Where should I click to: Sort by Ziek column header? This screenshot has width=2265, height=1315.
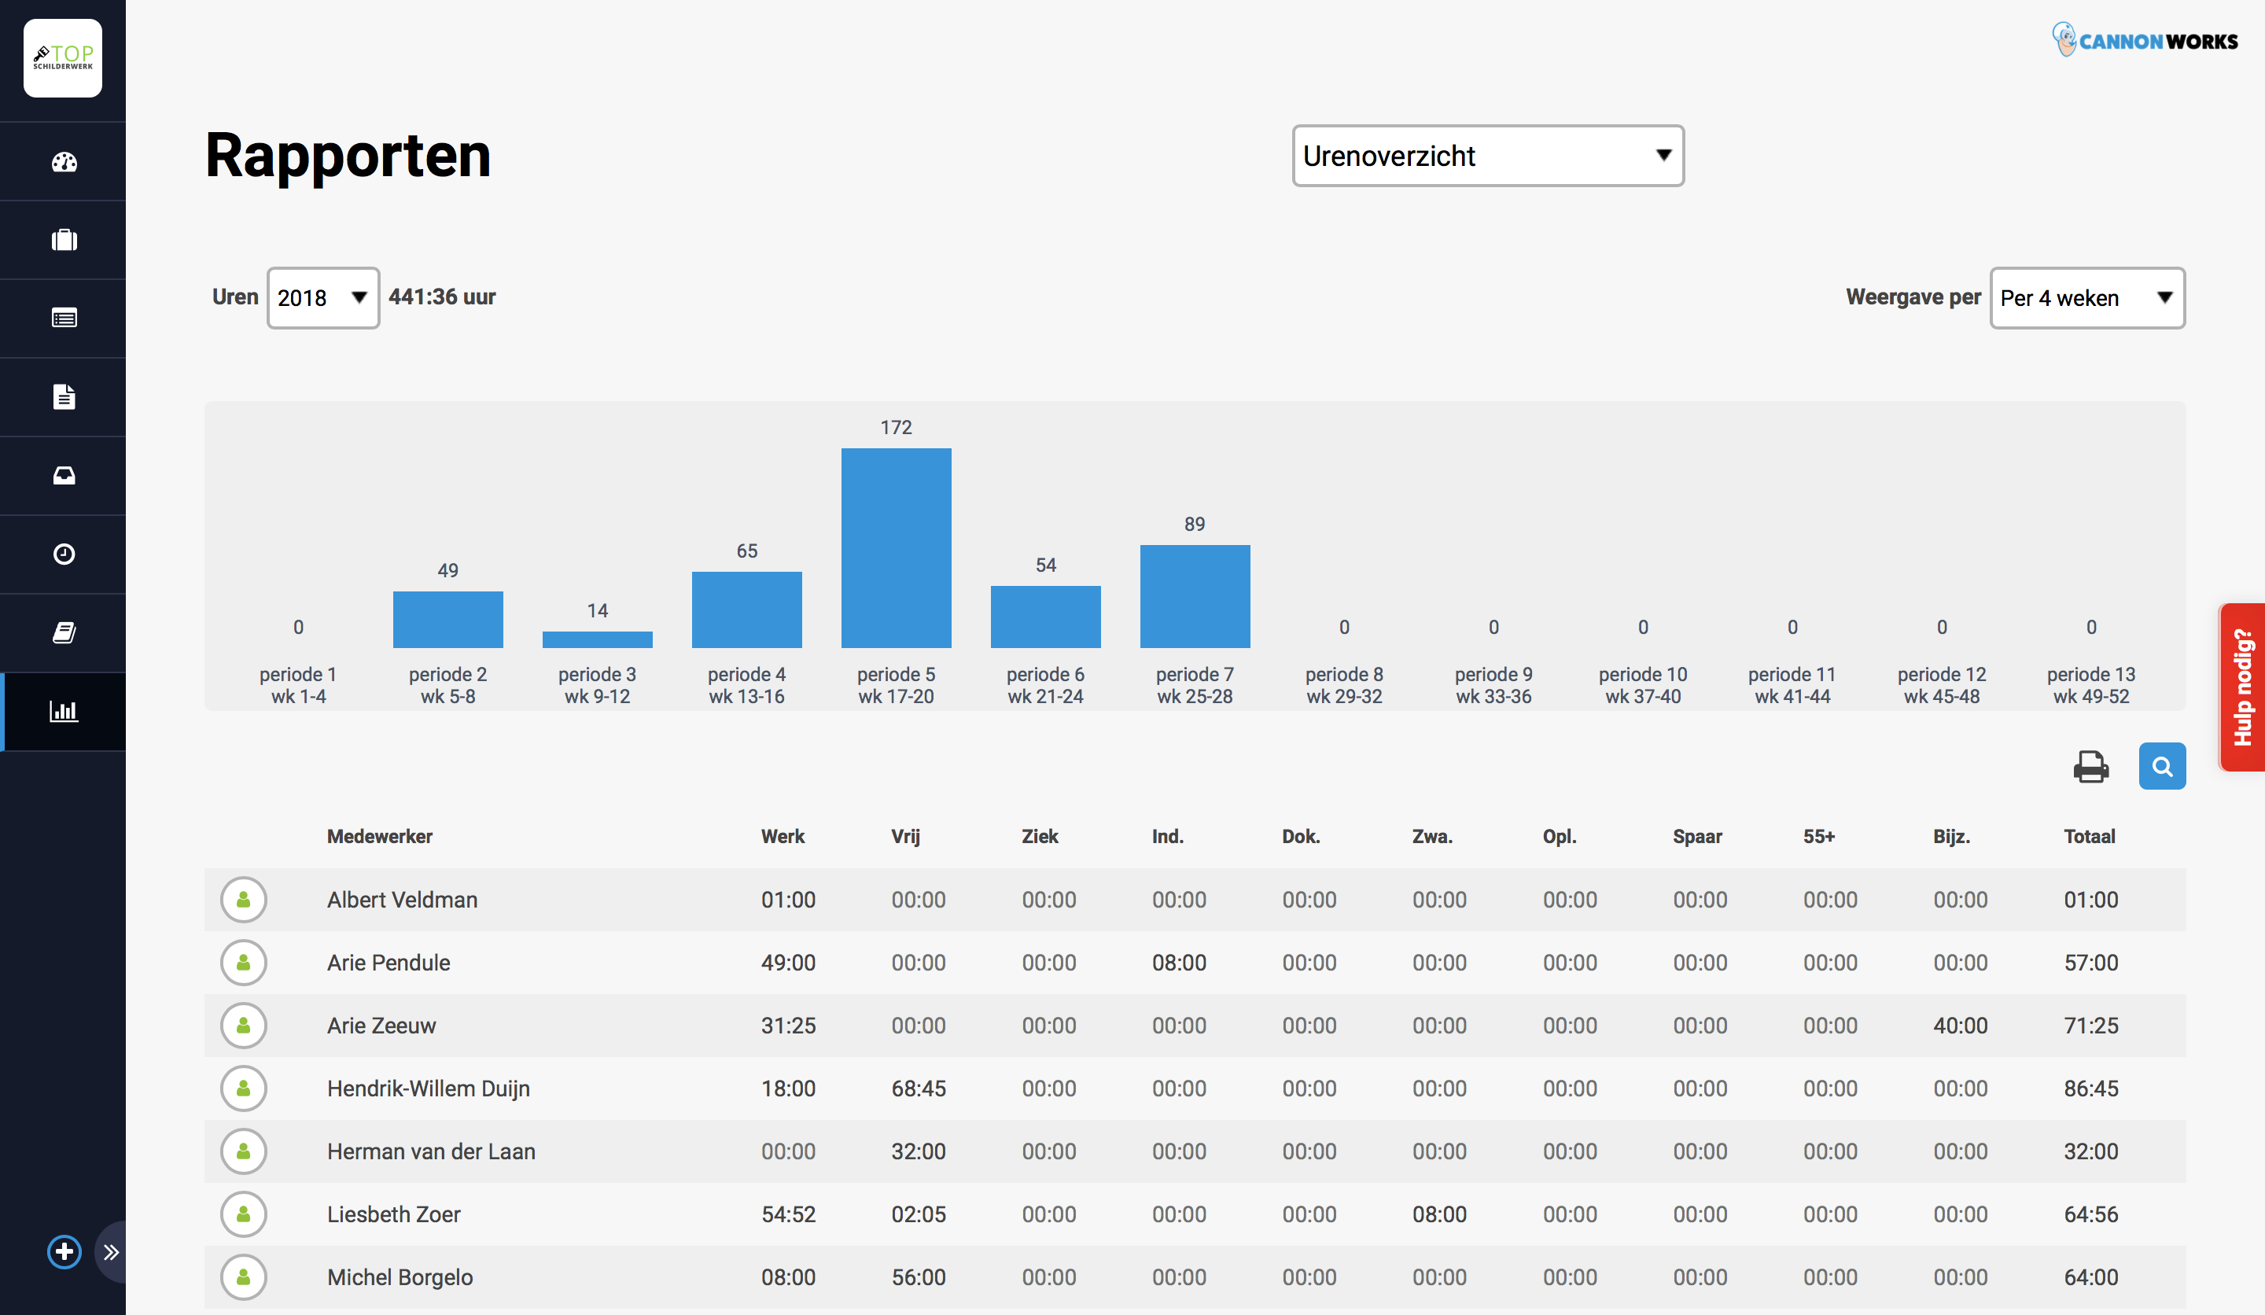coord(1039,836)
